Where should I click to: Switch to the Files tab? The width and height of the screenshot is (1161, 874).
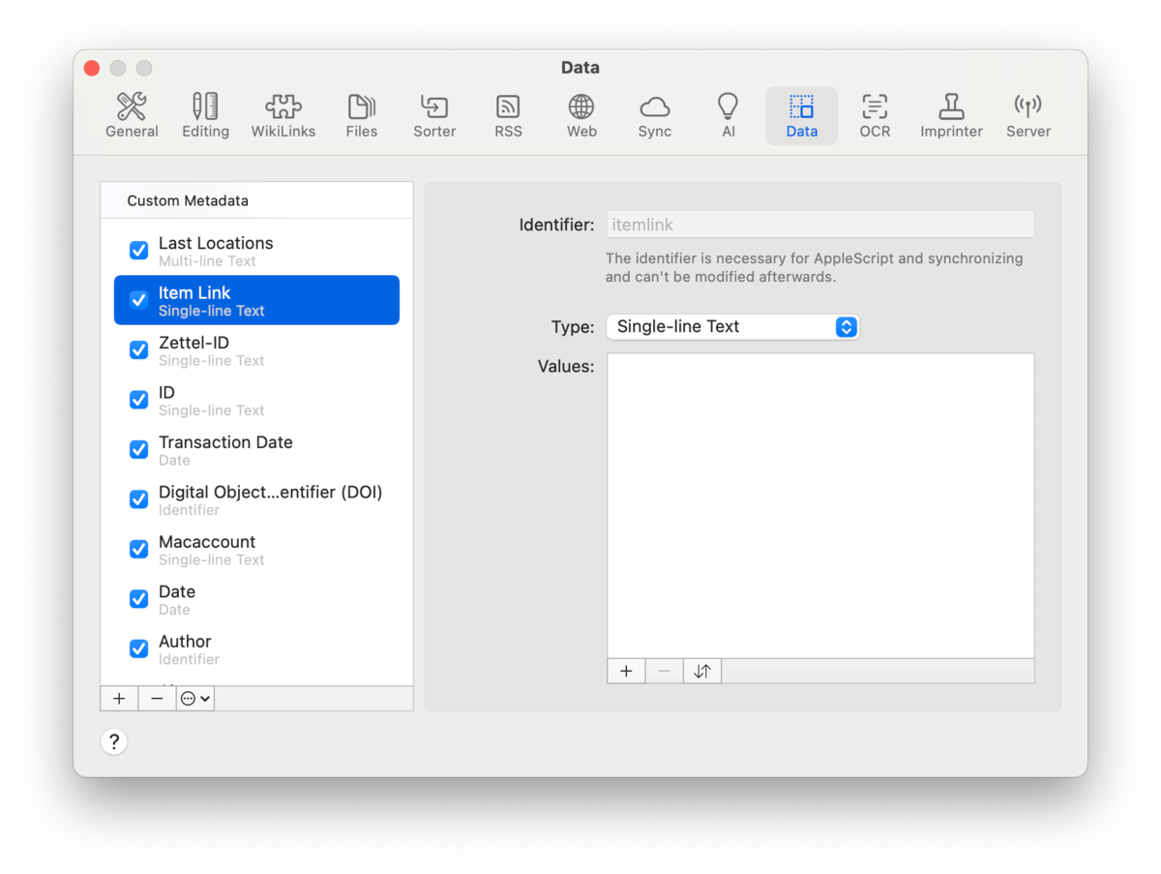[361, 115]
